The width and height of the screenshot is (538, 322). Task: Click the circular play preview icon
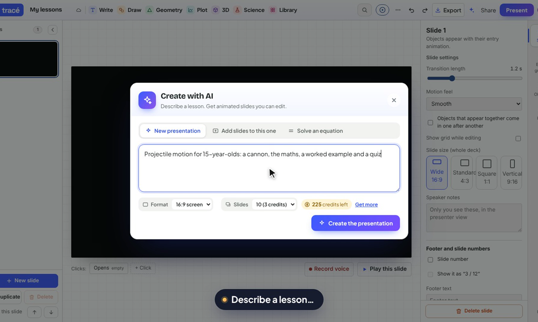click(382, 10)
